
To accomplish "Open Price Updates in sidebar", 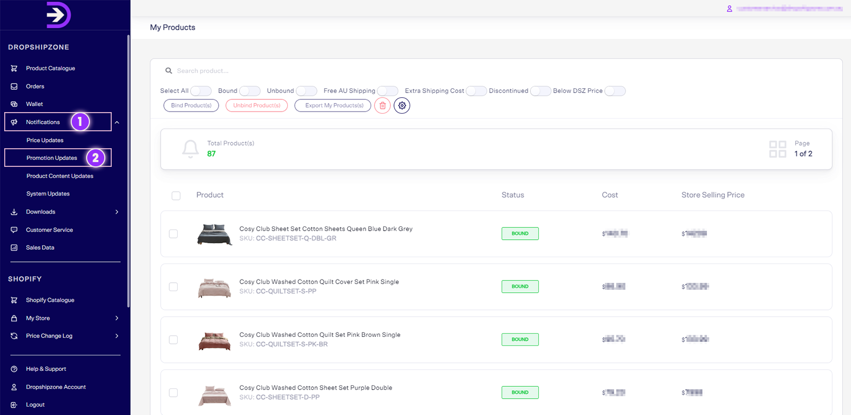I will 45,140.
